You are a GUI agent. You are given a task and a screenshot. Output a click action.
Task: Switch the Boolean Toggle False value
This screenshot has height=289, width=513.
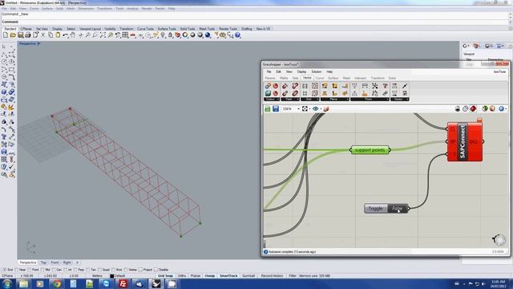point(398,209)
